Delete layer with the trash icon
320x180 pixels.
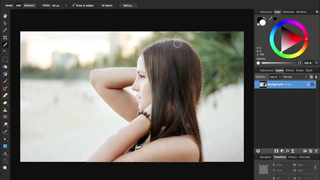[x=316, y=151]
